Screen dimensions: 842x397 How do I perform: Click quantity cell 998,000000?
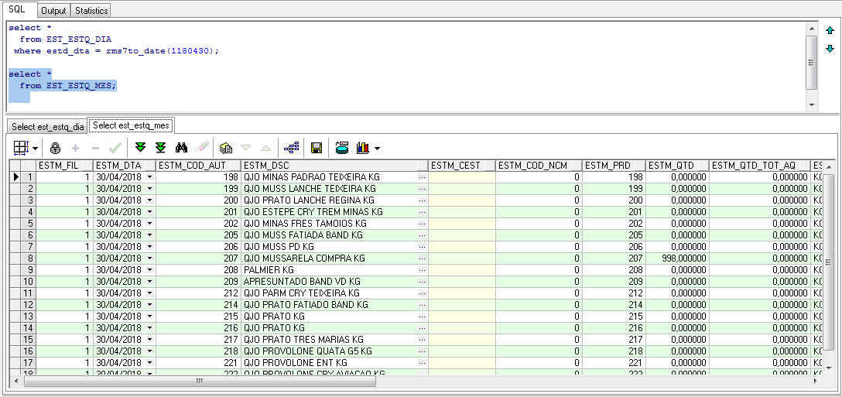pos(677,258)
